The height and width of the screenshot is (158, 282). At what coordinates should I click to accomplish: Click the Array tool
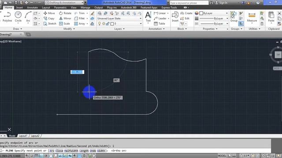79,23
